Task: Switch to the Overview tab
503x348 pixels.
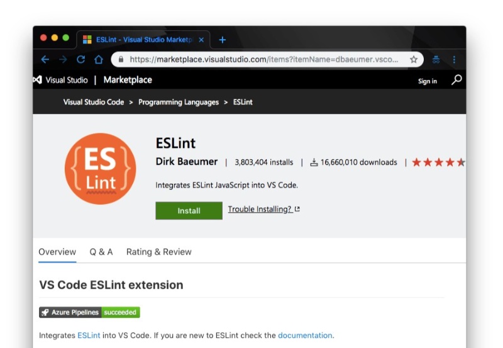Action: tap(57, 252)
